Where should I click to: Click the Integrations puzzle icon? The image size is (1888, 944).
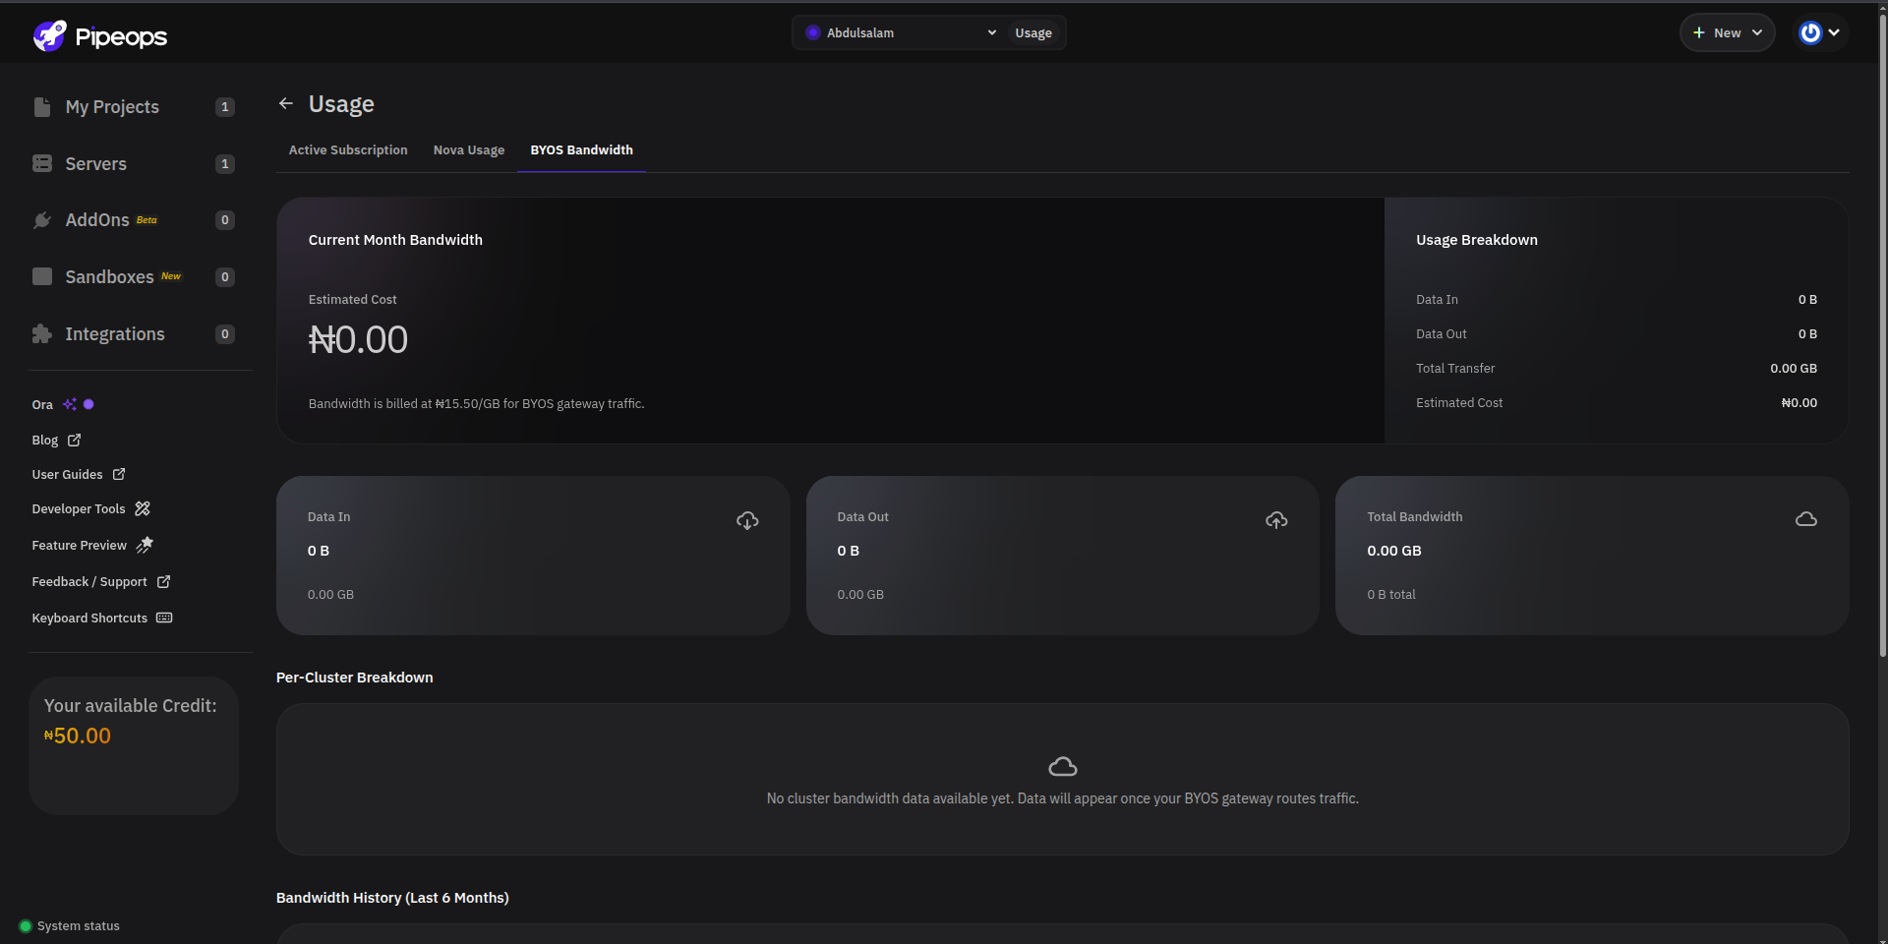[x=42, y=333]
